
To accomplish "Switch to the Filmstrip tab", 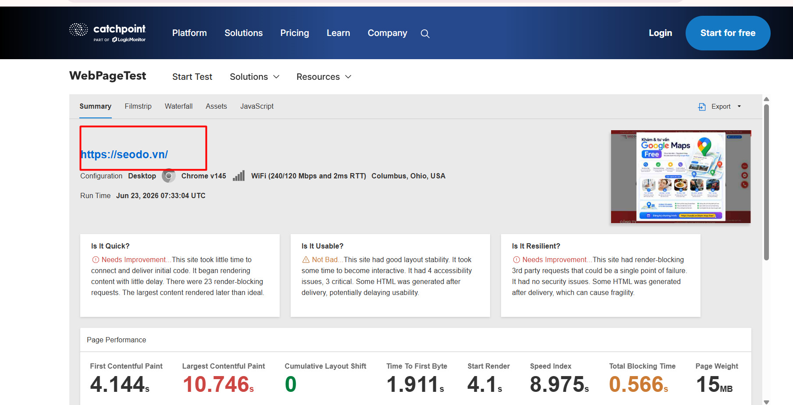I will coord(138,107).
